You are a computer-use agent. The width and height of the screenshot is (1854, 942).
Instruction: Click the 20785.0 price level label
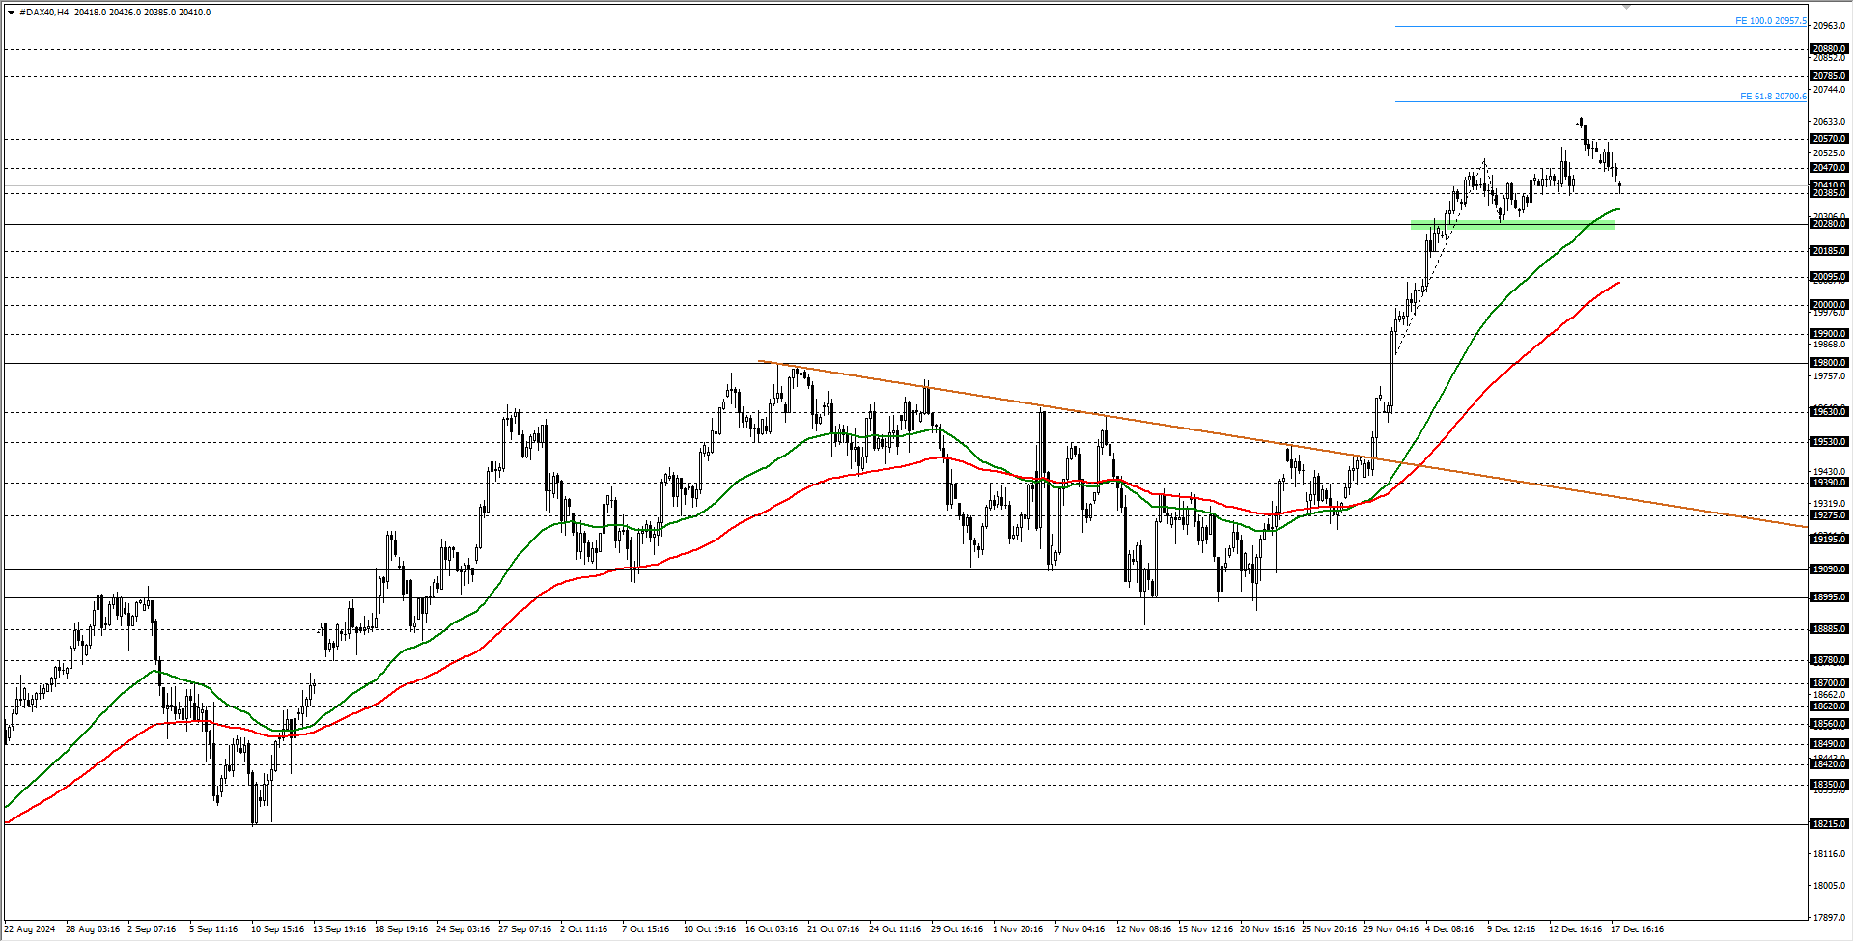click(1829, 76)
